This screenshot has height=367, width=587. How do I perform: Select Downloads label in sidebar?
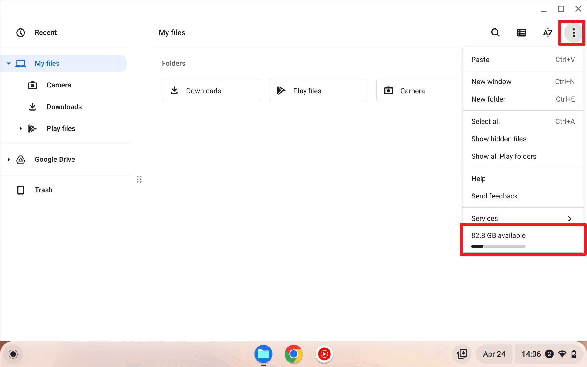tap(64, 107)
